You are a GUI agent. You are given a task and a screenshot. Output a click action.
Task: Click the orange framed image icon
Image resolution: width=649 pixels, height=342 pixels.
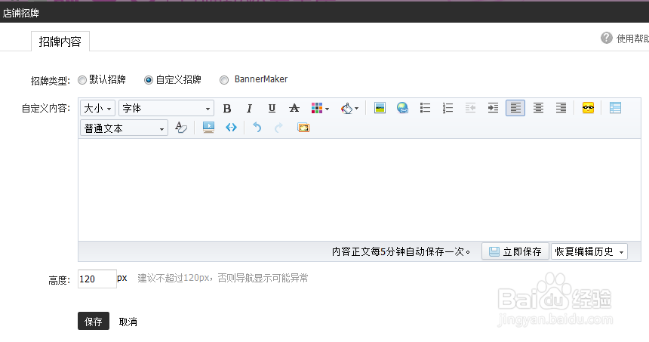303,128
